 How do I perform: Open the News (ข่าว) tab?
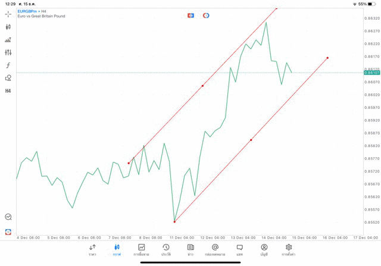[x=190, y=250]
